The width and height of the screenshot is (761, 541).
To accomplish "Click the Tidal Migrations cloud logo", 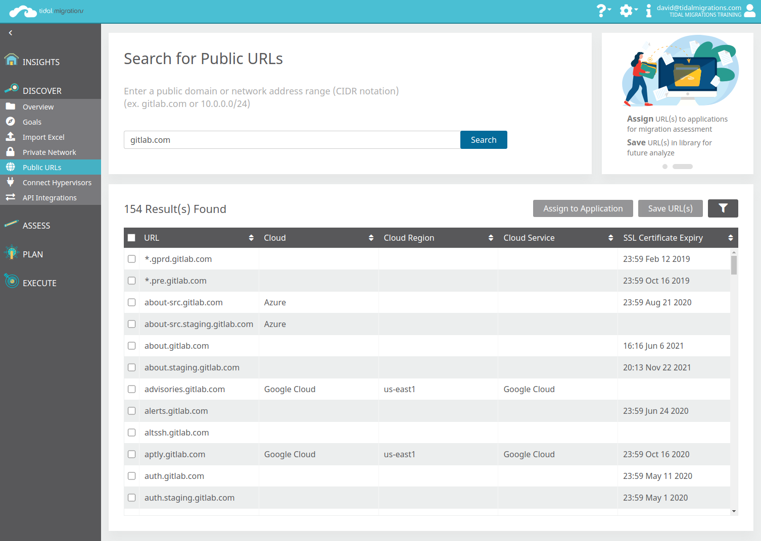I will click(x=46, y=11).
